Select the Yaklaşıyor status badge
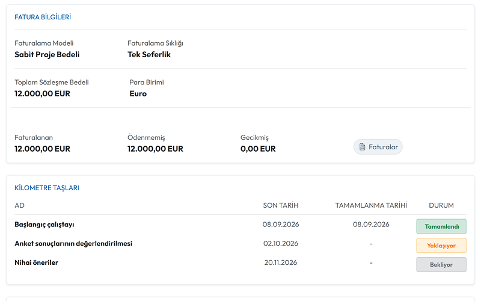 441,246
